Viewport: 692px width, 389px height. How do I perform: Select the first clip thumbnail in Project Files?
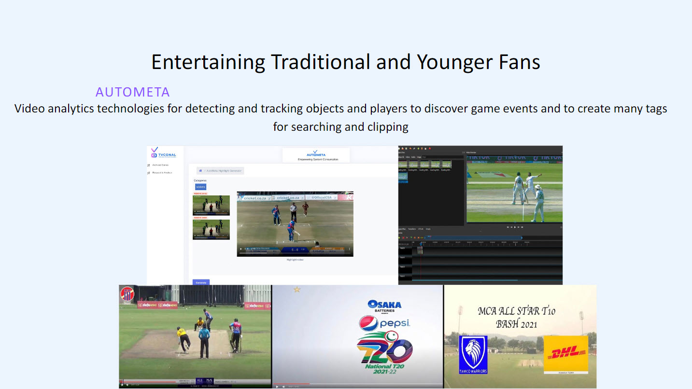403,165
